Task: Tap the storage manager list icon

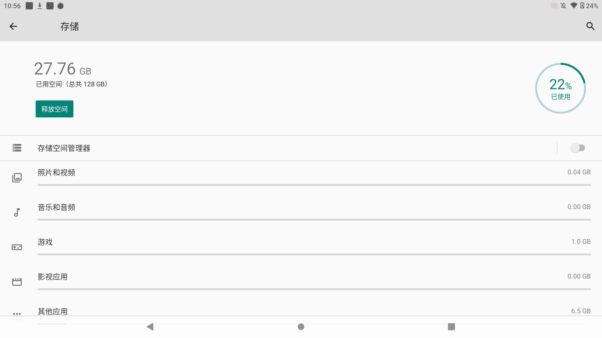Action: point(17,148)
